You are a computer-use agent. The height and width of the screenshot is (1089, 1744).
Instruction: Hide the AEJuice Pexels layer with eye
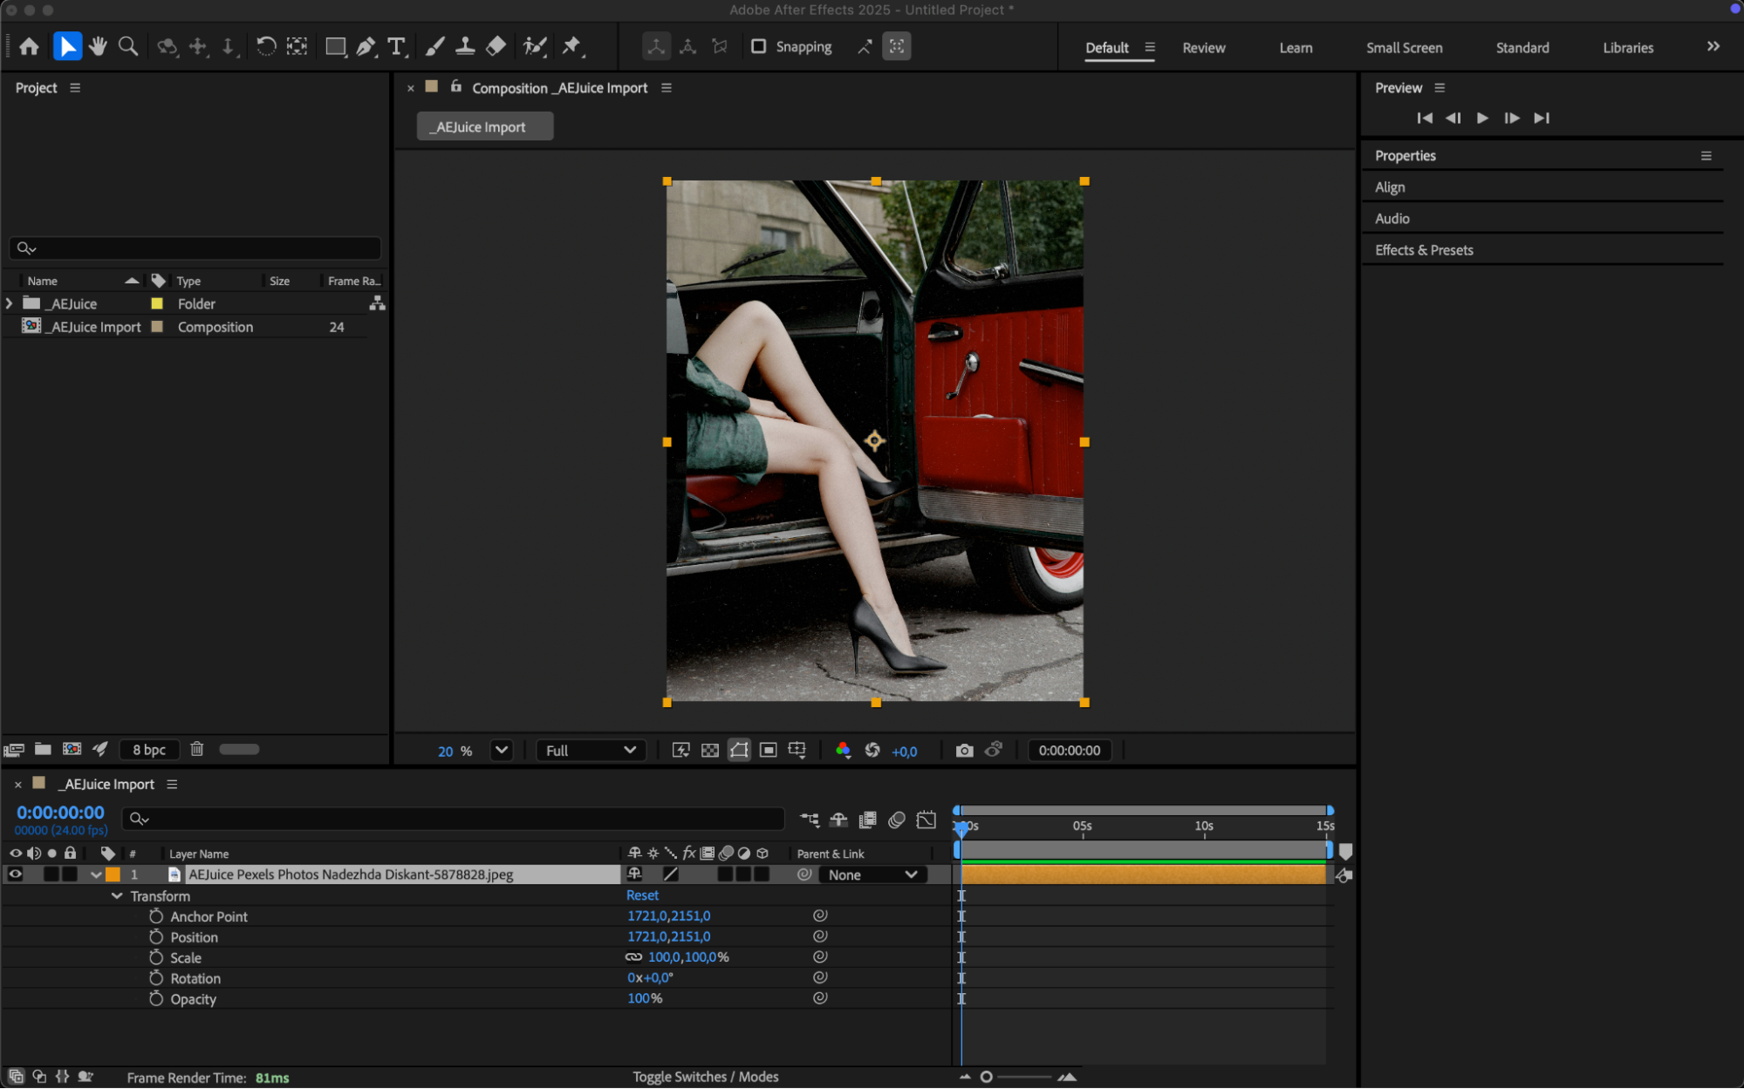pyautogui.click(x=15, y=875)
